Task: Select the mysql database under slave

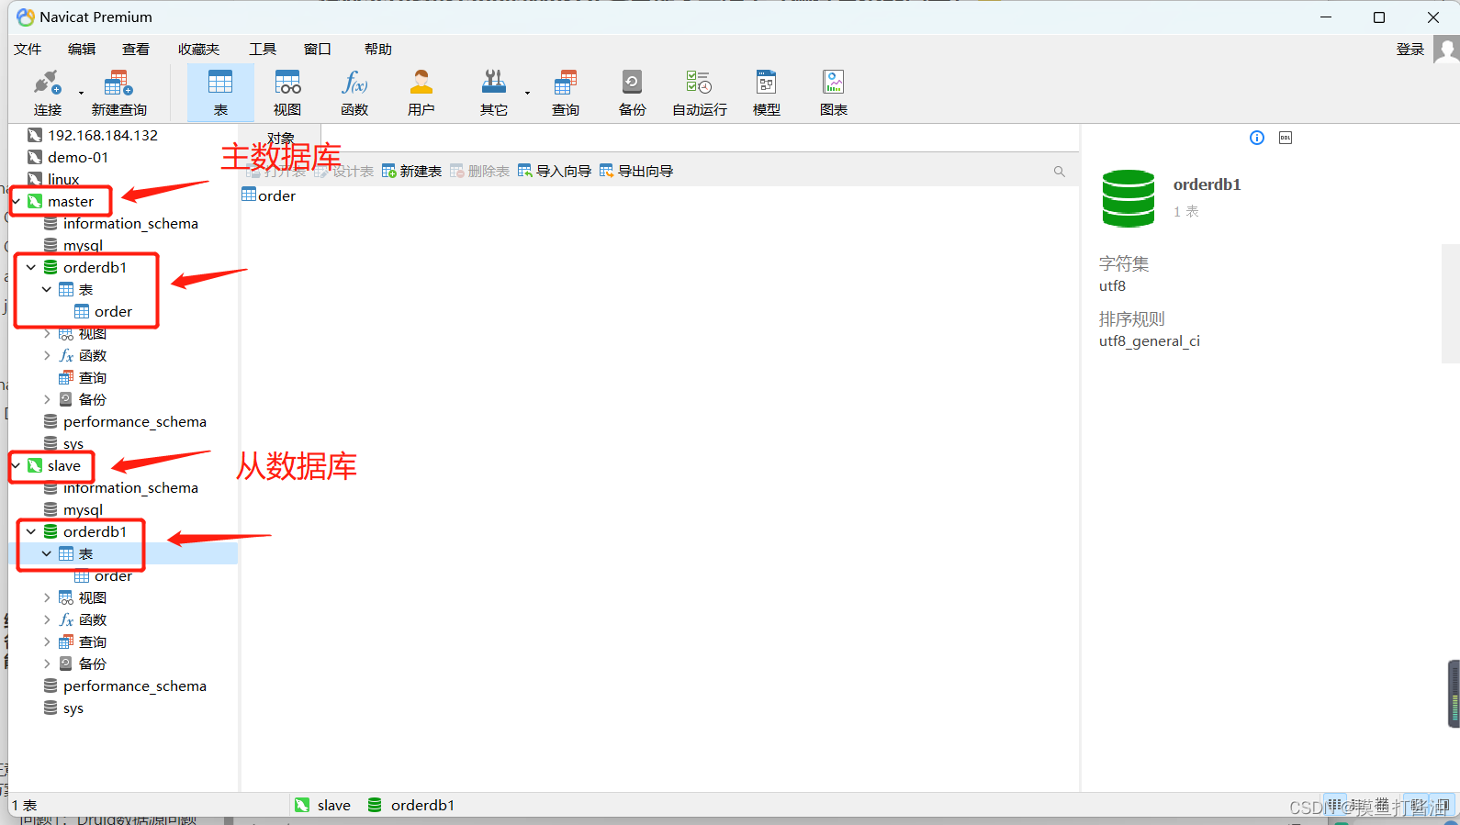Action: pos(83,509)
